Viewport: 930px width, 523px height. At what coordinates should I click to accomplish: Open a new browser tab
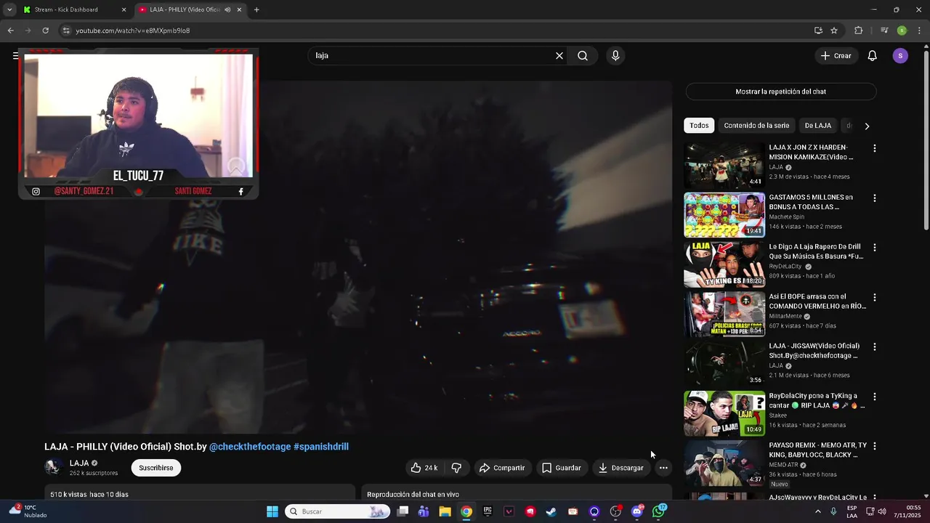[256, 9]
